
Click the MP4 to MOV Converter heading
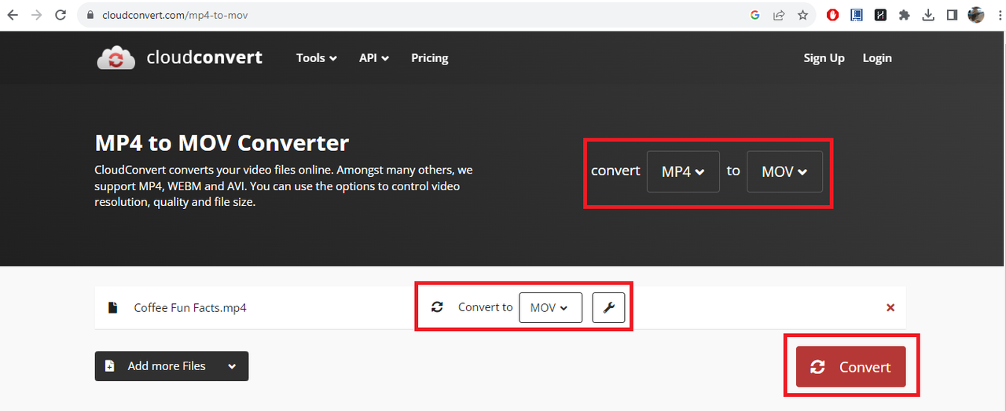tap(222, 143)
